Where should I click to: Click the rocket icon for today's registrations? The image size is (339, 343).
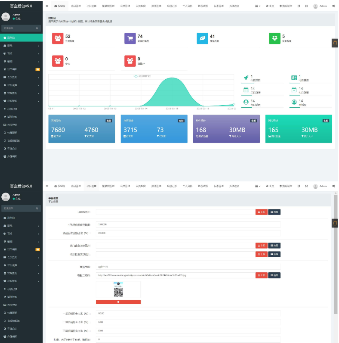(246, 78)
